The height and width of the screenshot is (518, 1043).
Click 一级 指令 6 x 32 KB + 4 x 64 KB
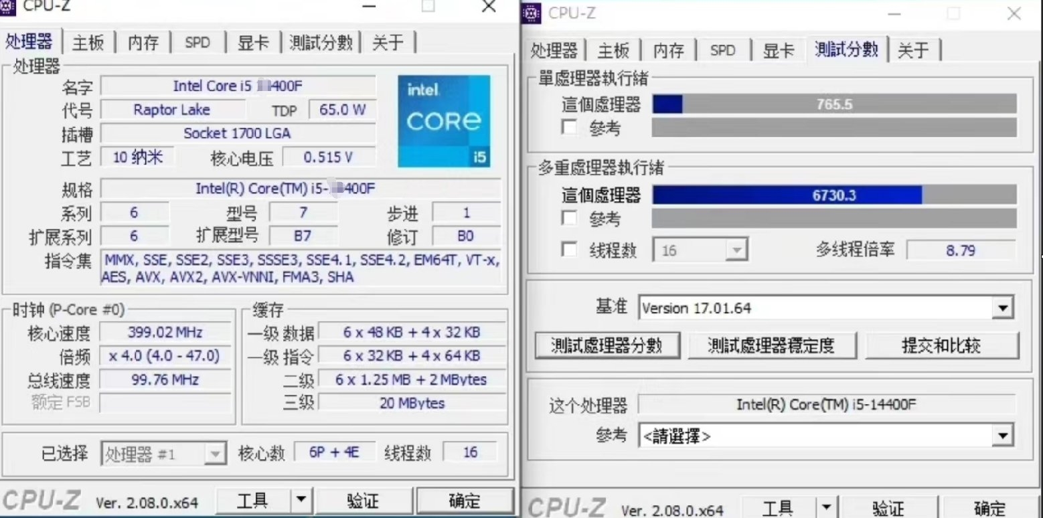[x=412, y=355]
